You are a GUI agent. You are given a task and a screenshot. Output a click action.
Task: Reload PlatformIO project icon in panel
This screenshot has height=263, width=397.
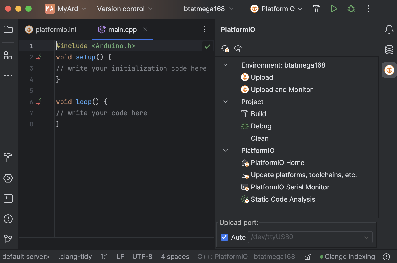(225, 48)
